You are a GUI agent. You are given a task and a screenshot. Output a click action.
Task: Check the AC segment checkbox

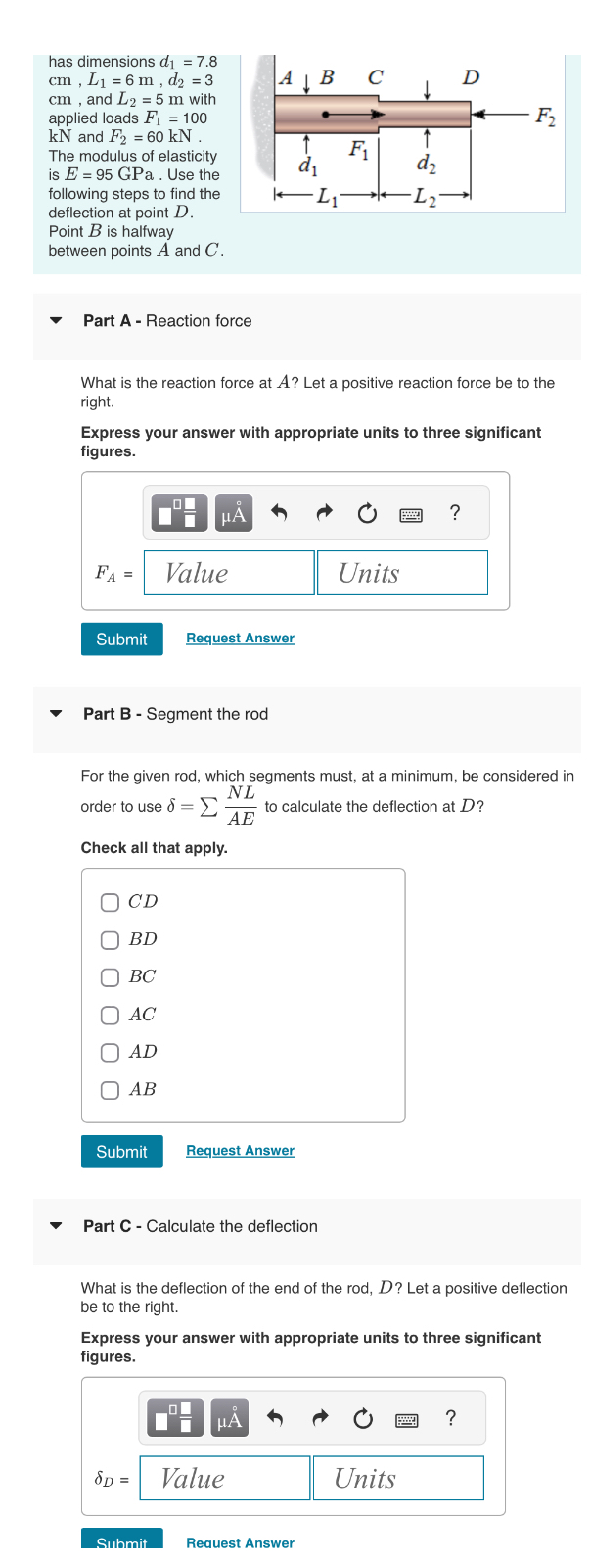coord(110,1015)
